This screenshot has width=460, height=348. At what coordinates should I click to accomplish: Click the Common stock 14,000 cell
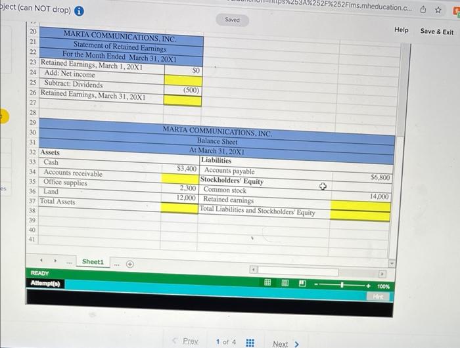point(361,196)
